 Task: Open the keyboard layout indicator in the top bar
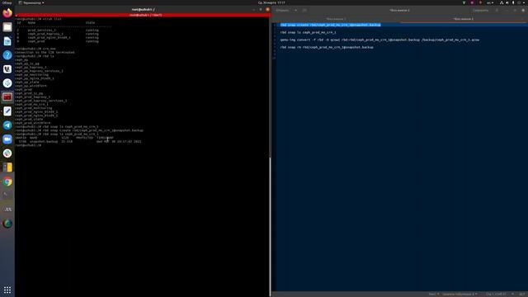click(x=490, y=2)
